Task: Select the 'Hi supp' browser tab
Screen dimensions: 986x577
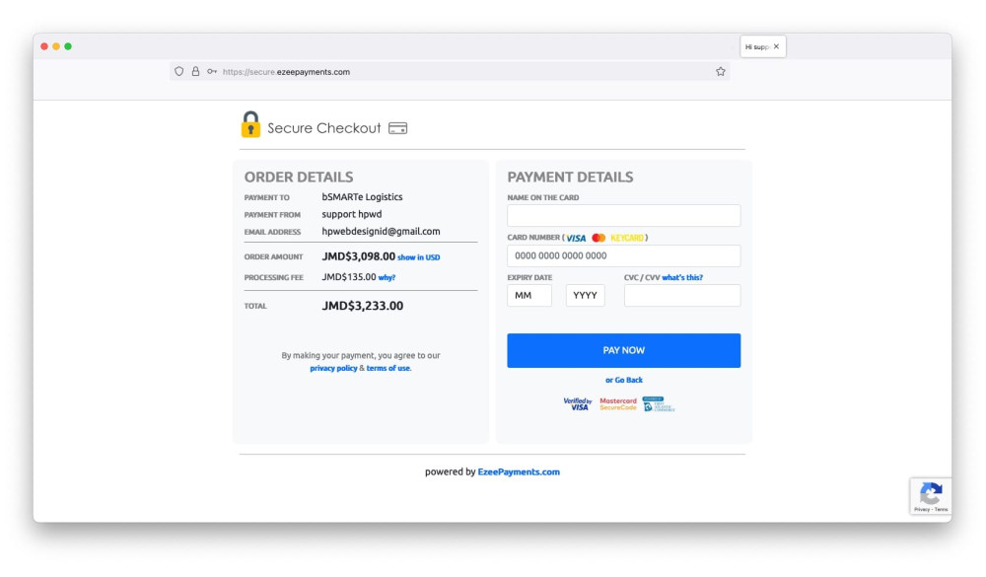Action: [x=756, y=46]
